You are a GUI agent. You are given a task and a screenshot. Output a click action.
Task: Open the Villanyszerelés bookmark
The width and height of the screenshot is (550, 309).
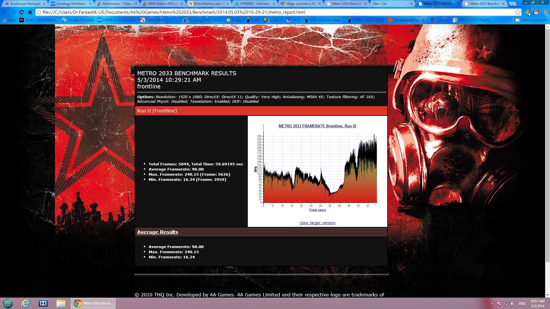323,20
